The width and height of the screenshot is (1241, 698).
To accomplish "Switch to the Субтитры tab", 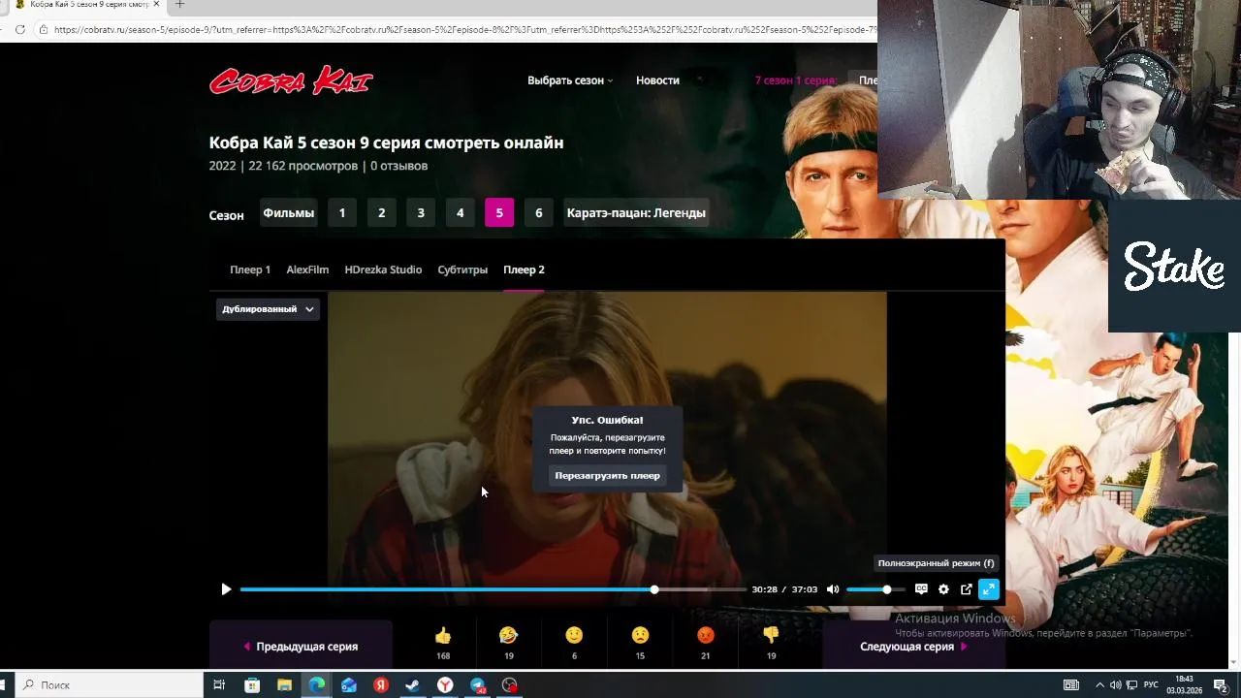I will [462, 270].
